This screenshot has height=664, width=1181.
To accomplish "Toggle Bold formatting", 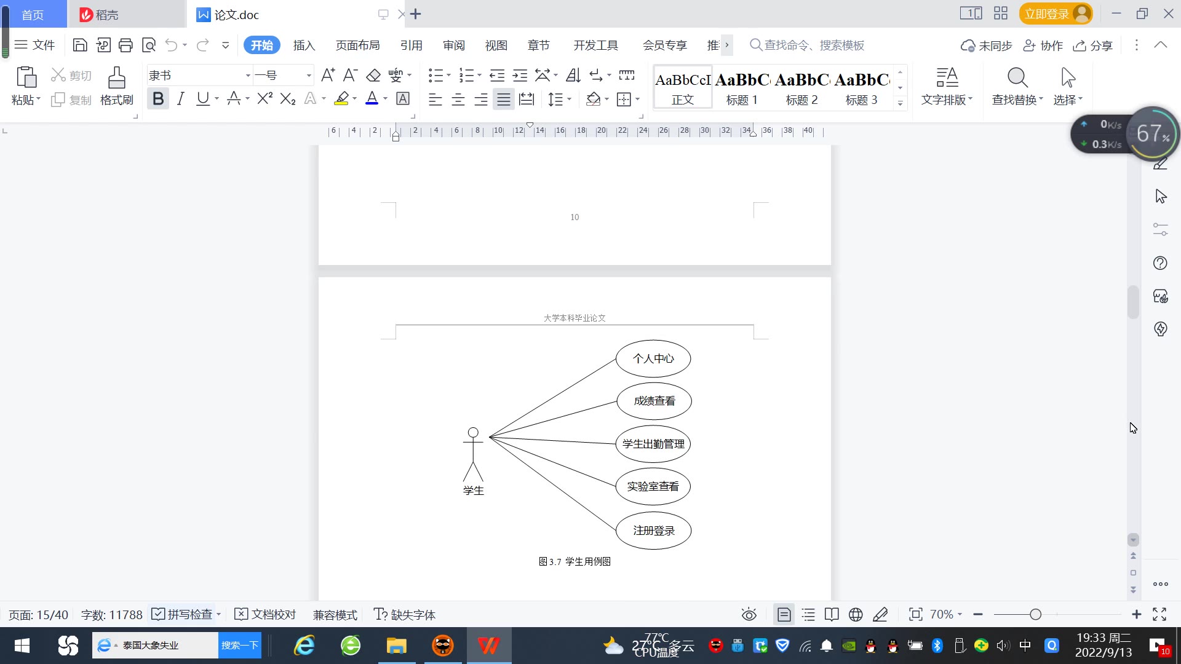I will [x=158, y=98].
